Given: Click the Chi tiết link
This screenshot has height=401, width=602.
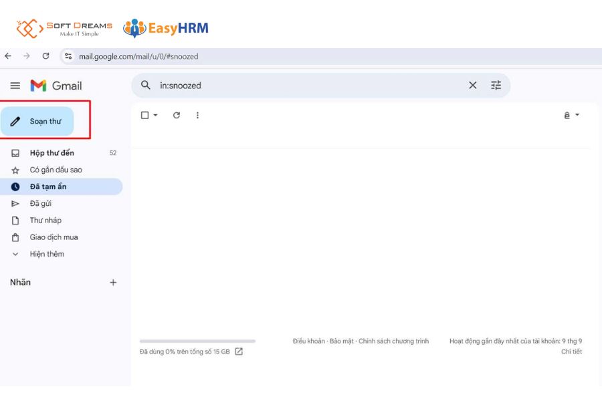Looking at the screenshot, I should tap(571, 352).
